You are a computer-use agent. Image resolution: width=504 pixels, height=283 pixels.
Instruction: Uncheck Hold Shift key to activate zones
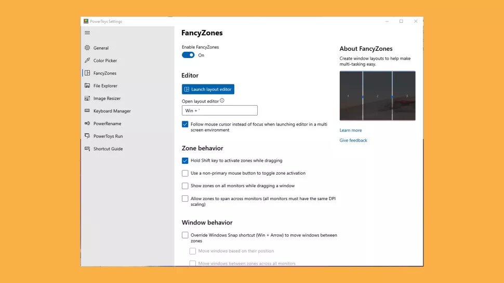click(x=185, y=161)
